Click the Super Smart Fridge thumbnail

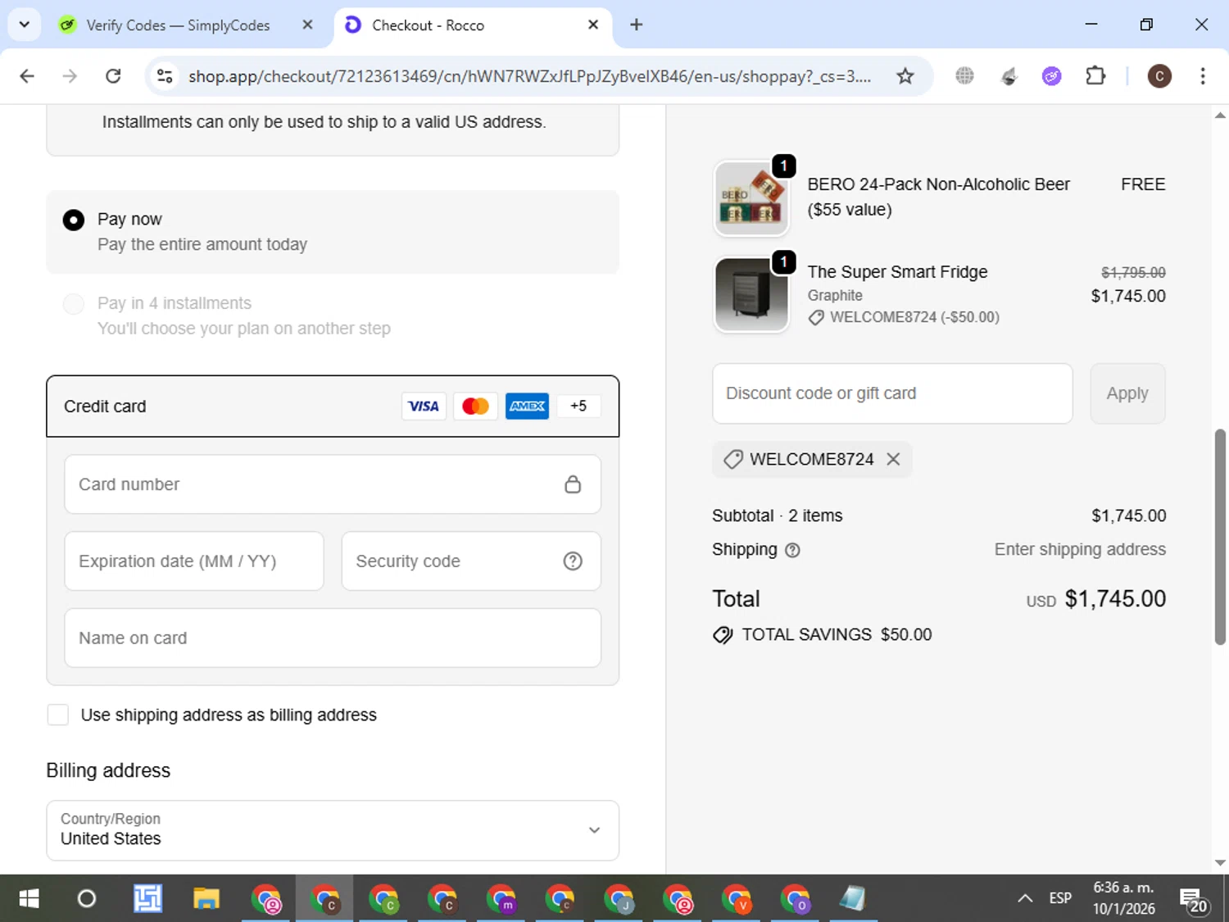pos(751,295)
